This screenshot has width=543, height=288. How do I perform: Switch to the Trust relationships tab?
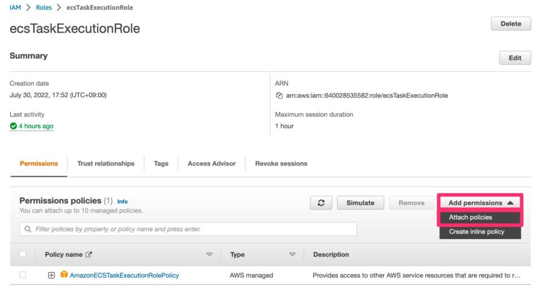(106, 163)
